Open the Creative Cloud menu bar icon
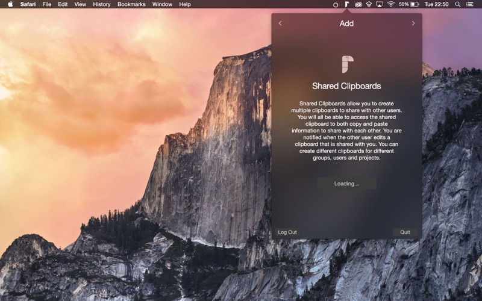 pos(358,4)
